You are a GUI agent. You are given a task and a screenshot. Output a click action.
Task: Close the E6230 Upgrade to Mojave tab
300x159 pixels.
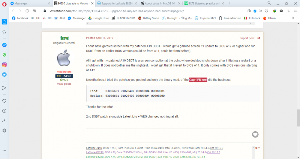(92, 3)
